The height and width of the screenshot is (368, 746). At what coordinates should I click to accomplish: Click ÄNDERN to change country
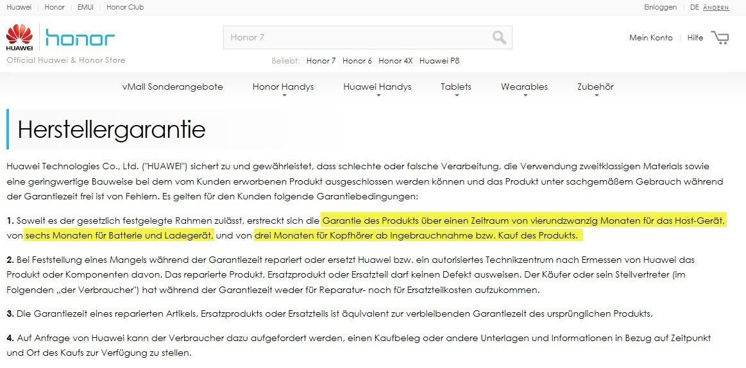[x=716, y=8]
